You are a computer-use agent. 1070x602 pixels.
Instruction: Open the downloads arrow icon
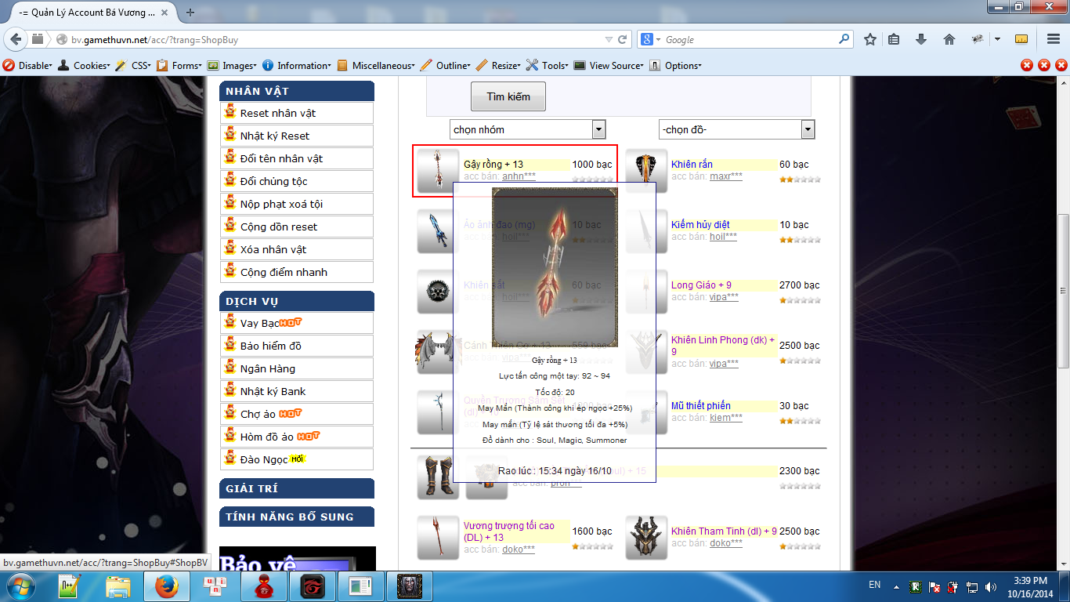click(x=921, y=39)
